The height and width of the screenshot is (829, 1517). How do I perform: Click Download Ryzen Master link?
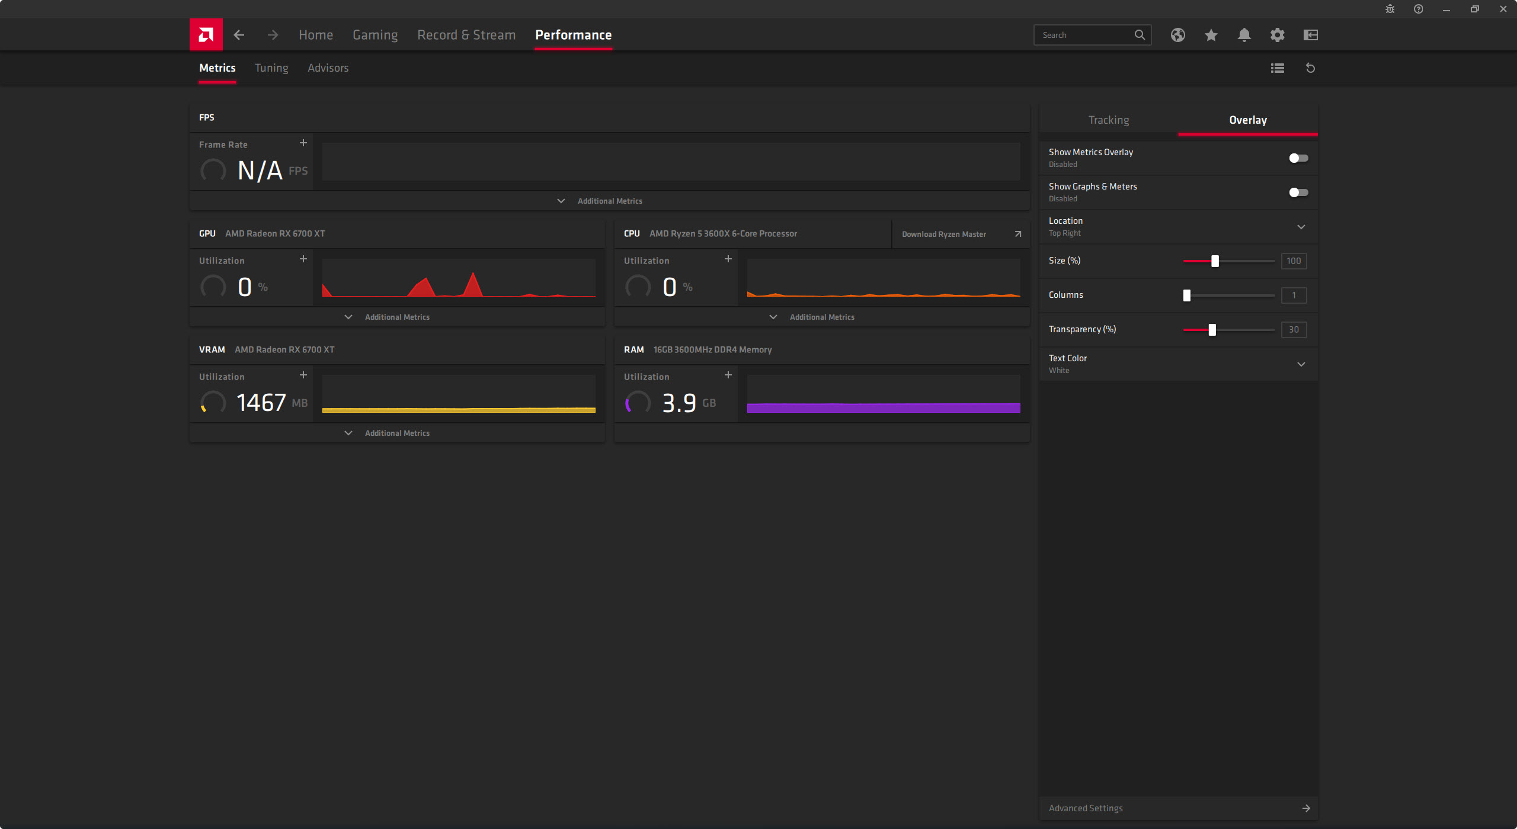(943, 234)
